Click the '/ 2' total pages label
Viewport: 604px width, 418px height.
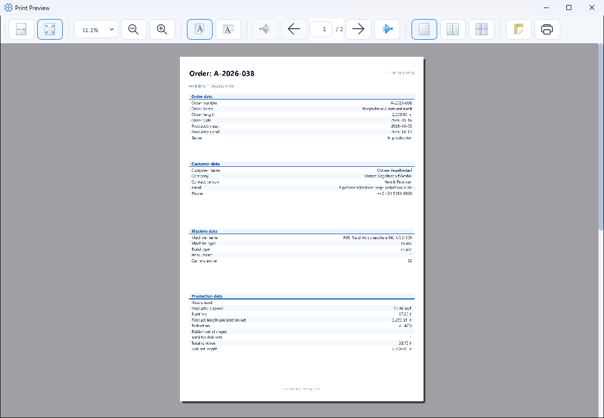339,30
